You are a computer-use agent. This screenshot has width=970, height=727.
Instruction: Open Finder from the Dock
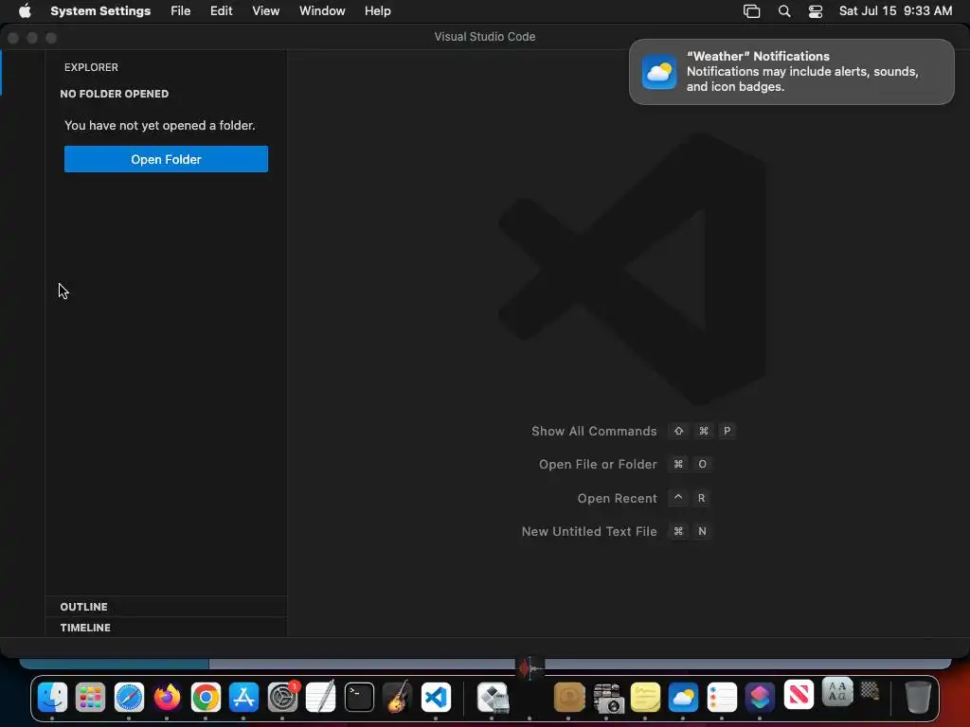pyautogui.click(x=53, y=698)
